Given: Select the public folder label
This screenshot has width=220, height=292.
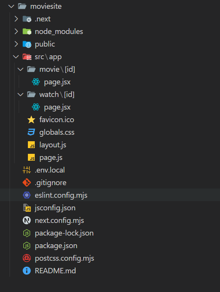Looking at the screenshot, I should 45,44.
